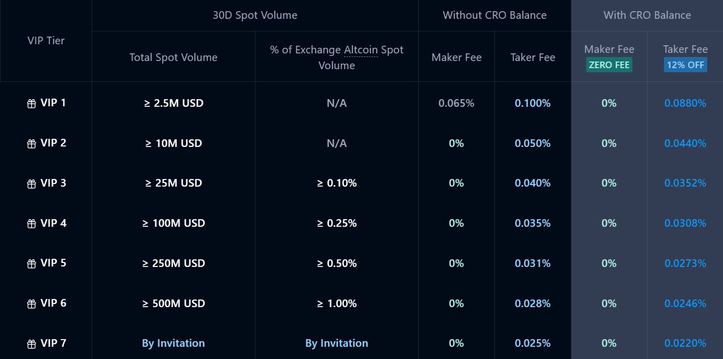Image resolution: width=723 pixels, height=359 pixels.
Task: Click the ≥ 500M USD volume cell
Action: [173, 304]
